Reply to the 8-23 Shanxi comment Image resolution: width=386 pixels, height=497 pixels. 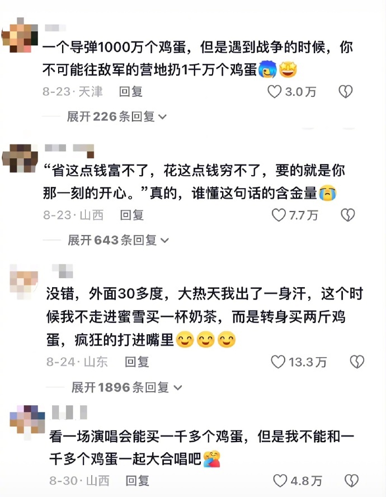[132, 215]
